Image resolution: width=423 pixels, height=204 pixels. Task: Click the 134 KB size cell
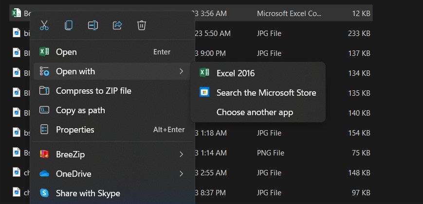359,73
